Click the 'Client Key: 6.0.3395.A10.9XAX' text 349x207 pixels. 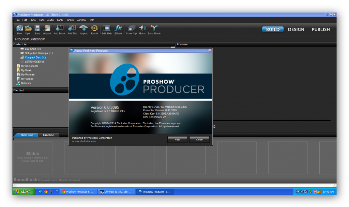[x=161, y=114]
